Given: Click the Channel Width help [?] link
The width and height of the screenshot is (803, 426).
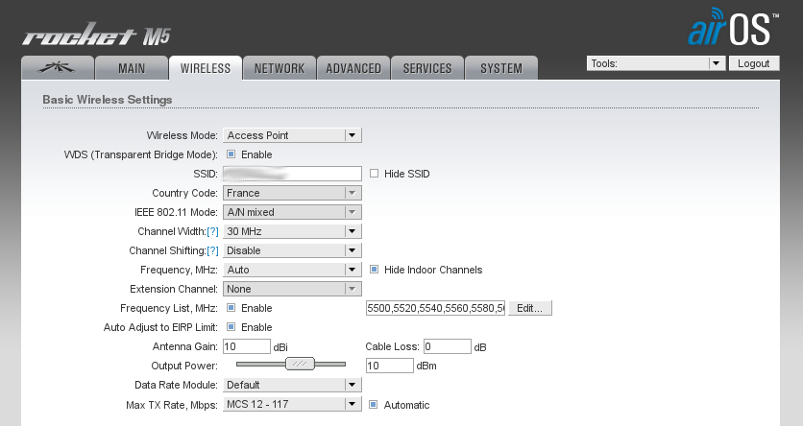Looking at the screenshot, I should (x=213, y=231).
